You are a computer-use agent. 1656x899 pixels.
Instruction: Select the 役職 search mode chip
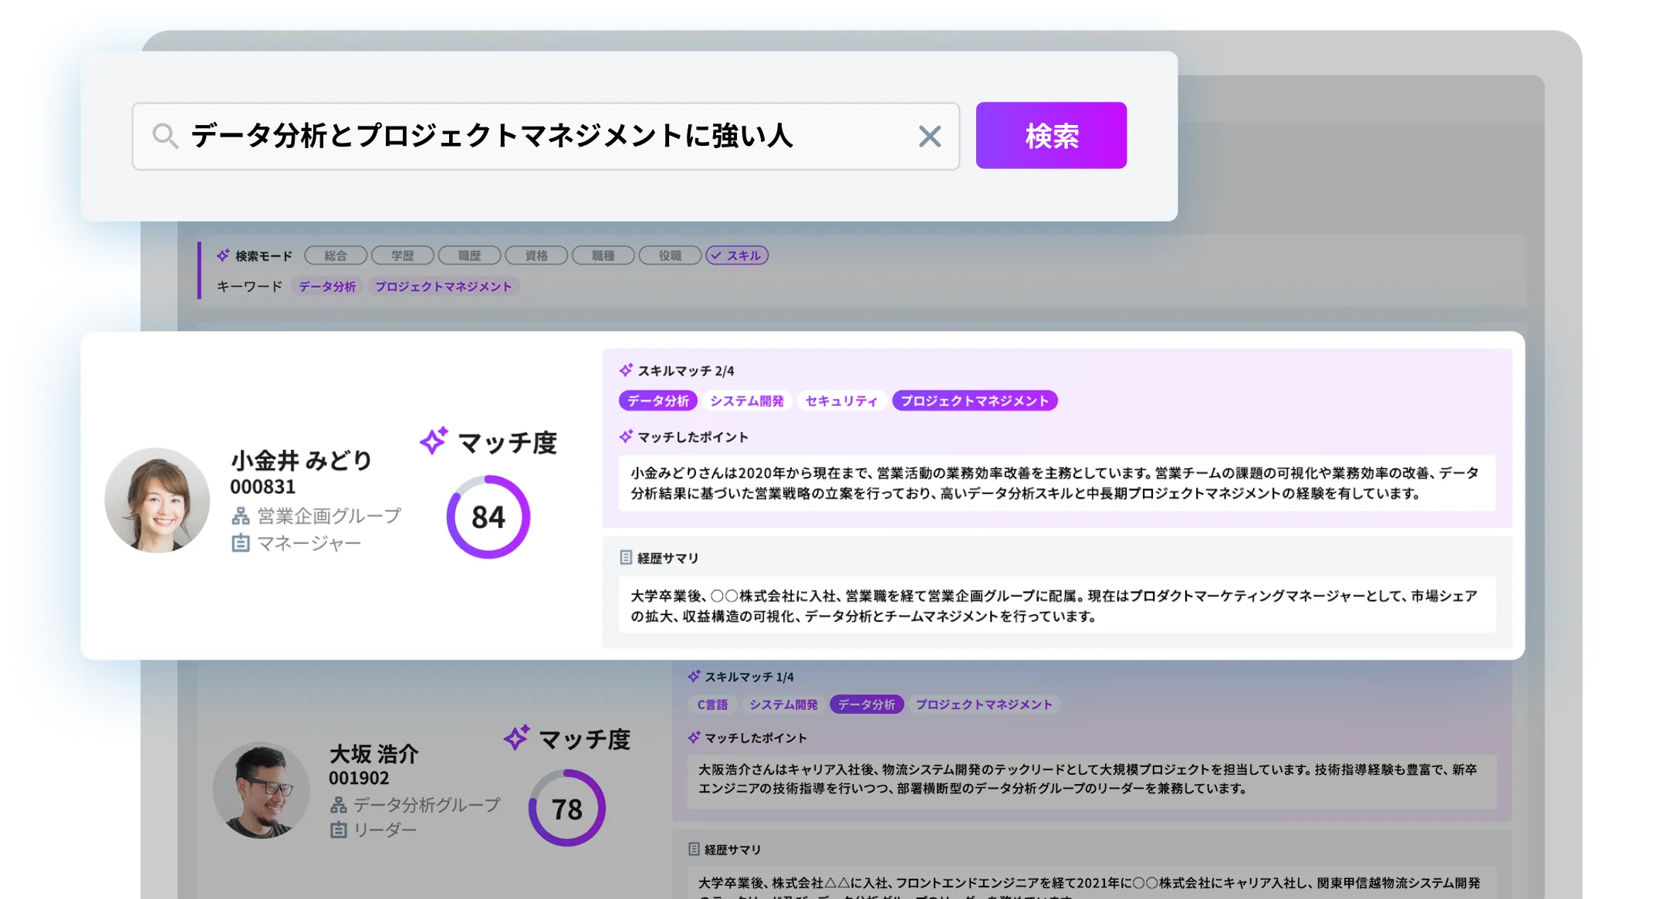coord(670,255)
